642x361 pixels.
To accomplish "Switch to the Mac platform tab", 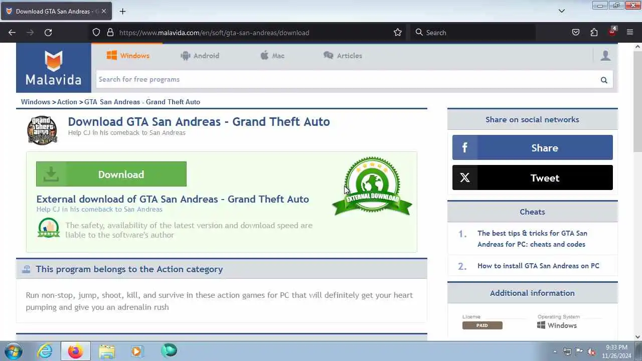I will click(272, 56).
